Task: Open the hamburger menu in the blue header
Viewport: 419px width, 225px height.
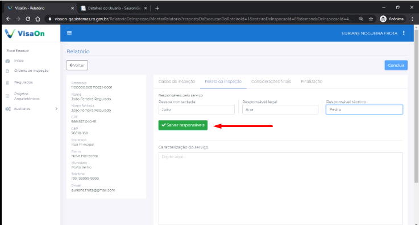Action: 69,33
